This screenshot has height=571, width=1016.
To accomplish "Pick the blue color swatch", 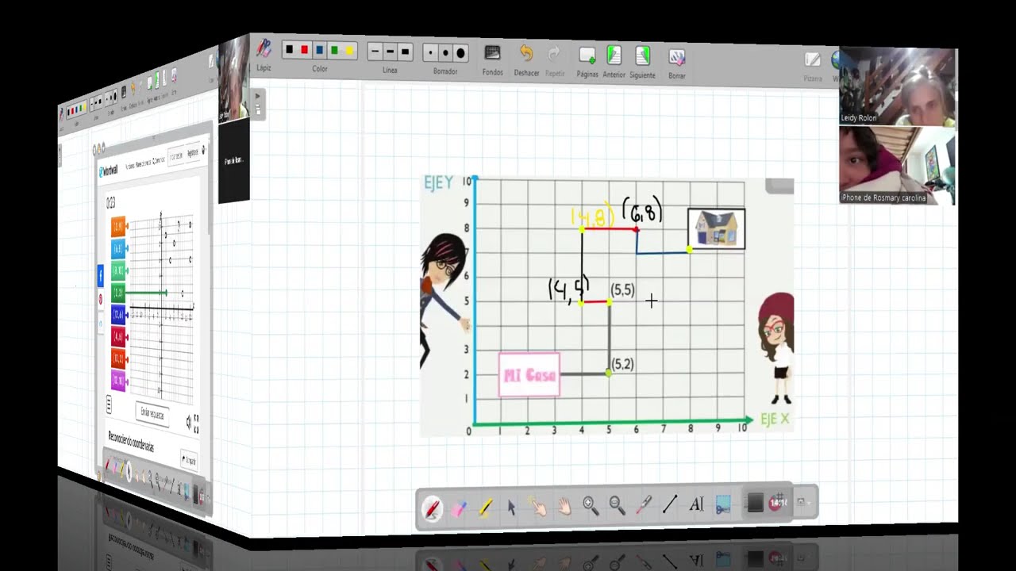I will (320, 51).
